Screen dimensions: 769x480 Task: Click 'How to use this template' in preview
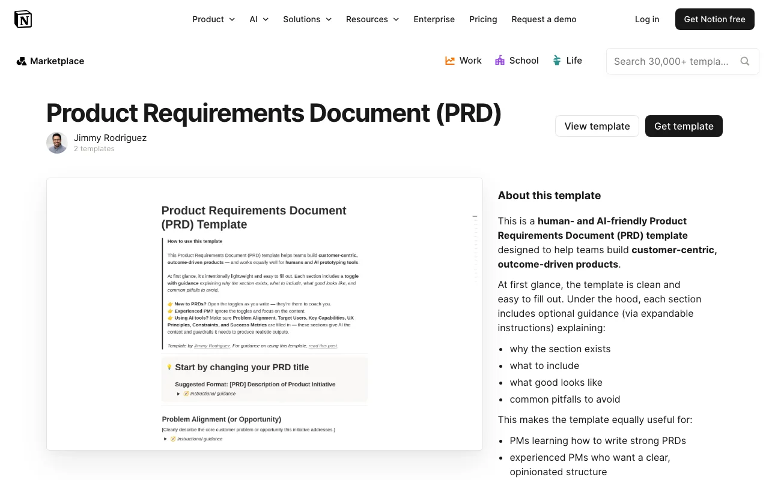tap(195, 241)
